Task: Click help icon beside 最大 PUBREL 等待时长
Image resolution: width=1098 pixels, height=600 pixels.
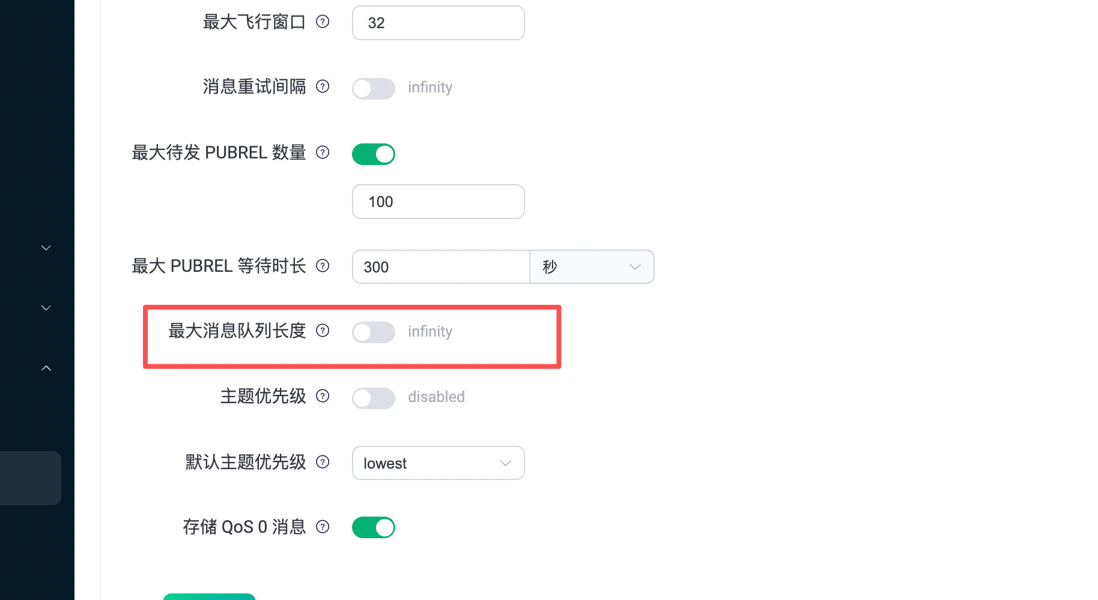Action: [x=323, y=266]
